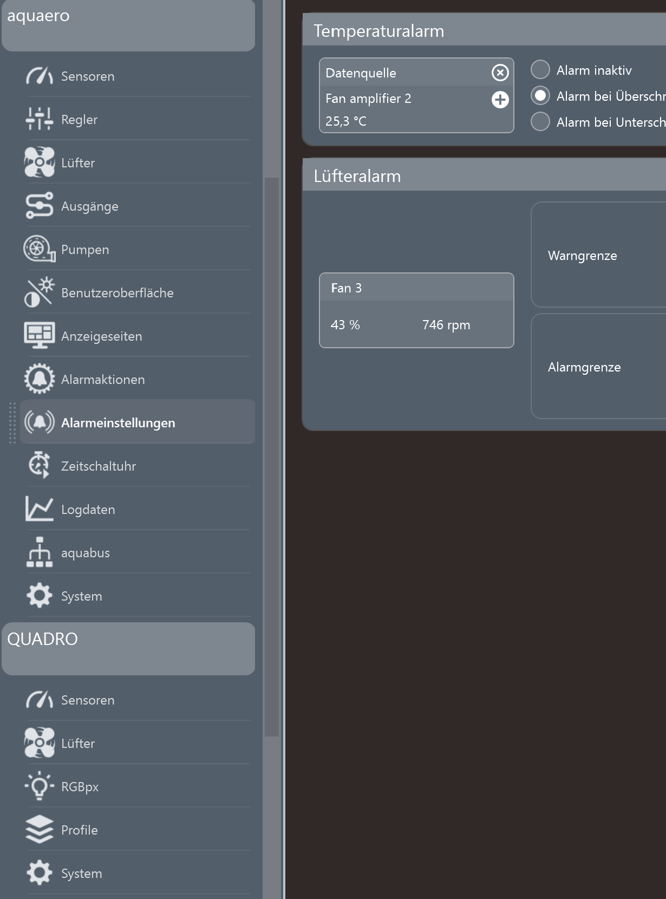
Task: Go to Anzeigeseiten in the sidebar
Action: tap(101, 336)
